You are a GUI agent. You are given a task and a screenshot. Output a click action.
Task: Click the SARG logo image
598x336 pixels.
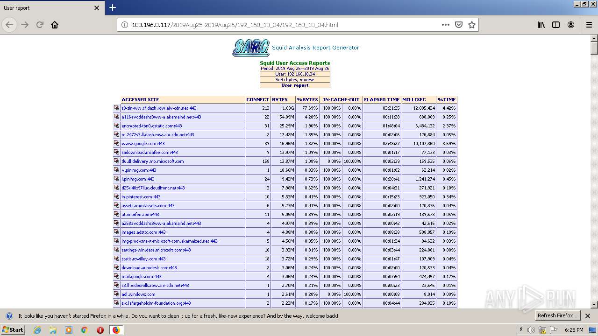[x=251, y=48]
